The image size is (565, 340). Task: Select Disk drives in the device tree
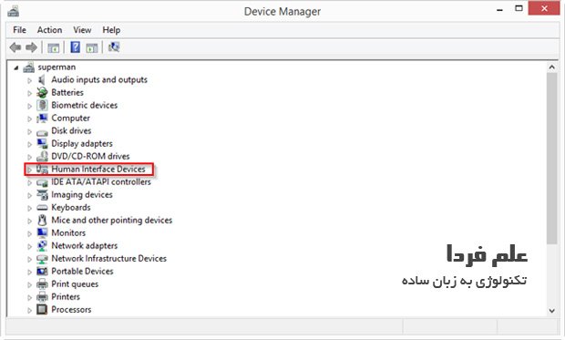[x=71, y=130]
